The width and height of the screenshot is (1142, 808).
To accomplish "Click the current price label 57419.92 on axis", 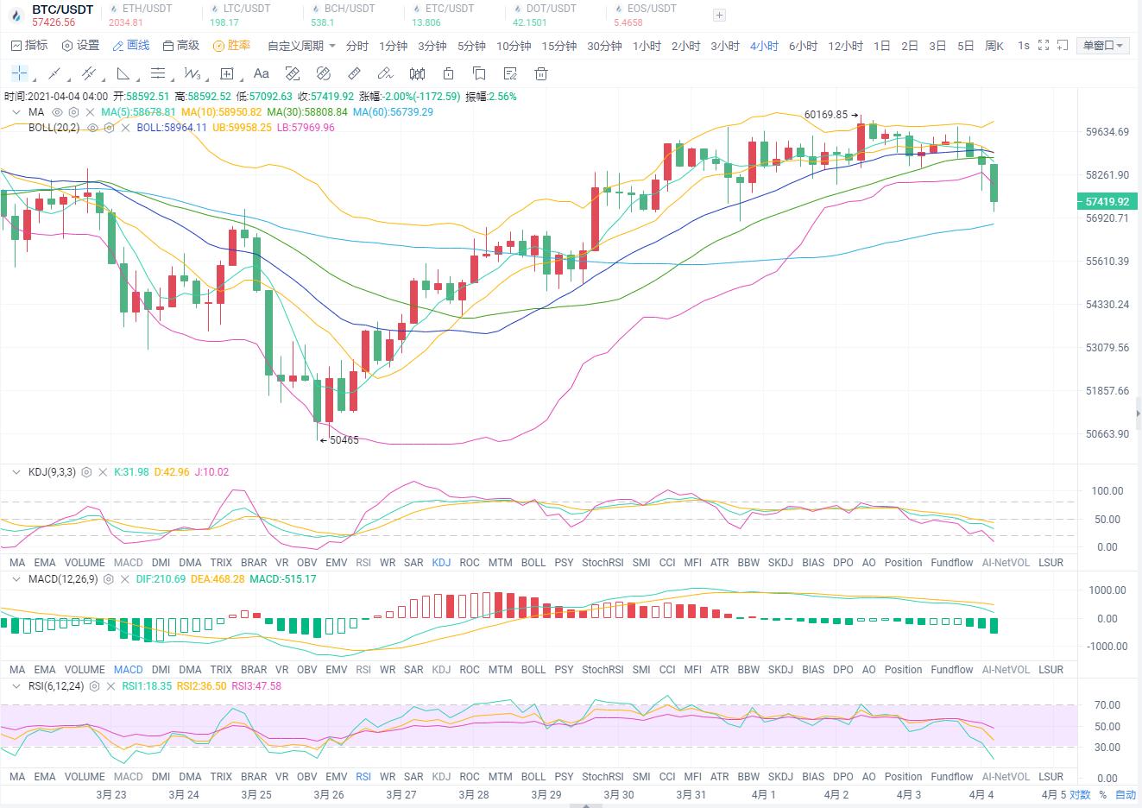I will coord(1107,202).
